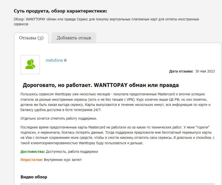Click the orange "Недостатки:" label
Screen dimensions: 222x185
click(x=31, y=160)
